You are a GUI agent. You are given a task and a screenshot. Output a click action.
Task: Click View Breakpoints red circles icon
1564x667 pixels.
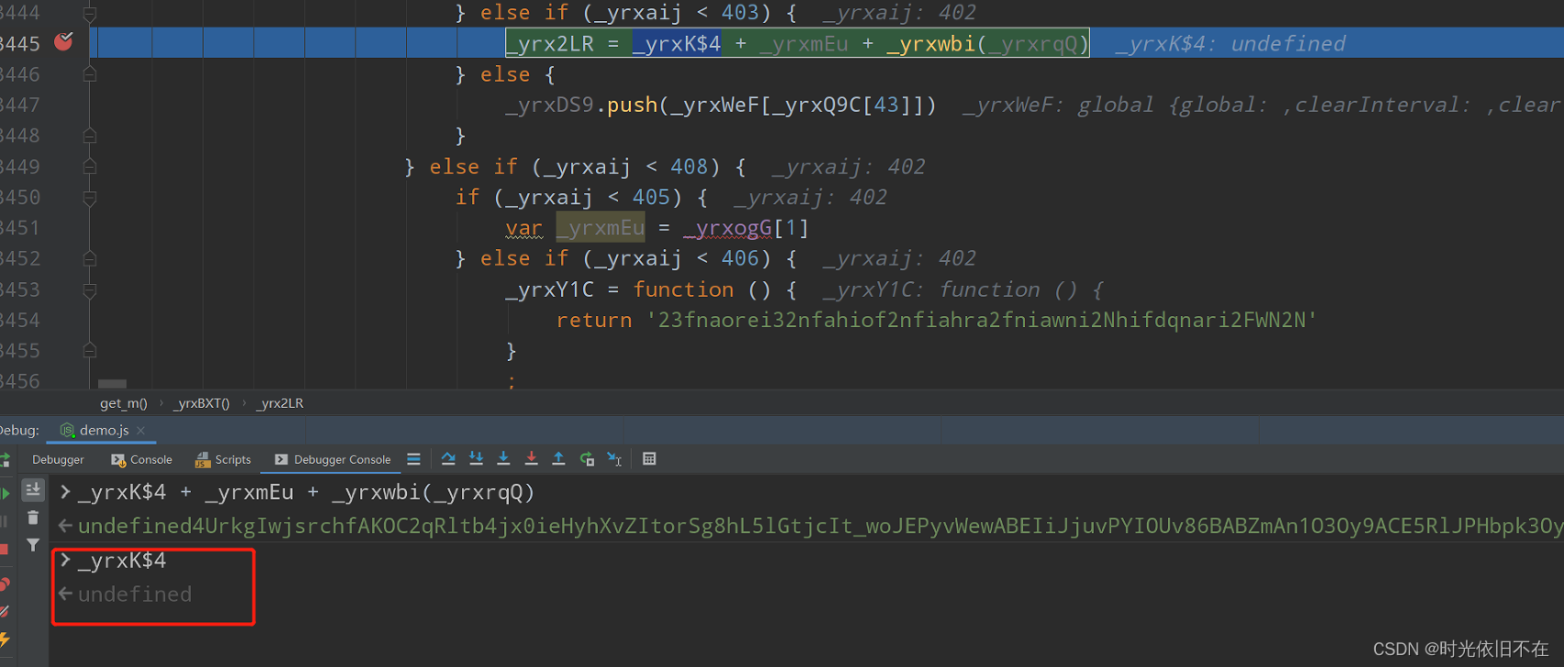pos(5,584)
